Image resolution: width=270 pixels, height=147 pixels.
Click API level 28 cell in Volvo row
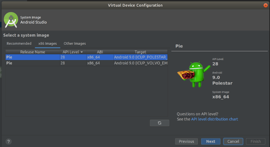pyautogui.click(x=73, y=63)
